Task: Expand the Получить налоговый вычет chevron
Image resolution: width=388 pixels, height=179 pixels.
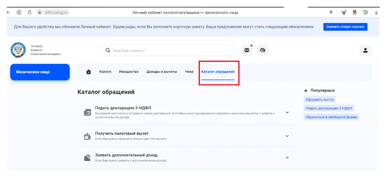Action: (x=287, y=136)
